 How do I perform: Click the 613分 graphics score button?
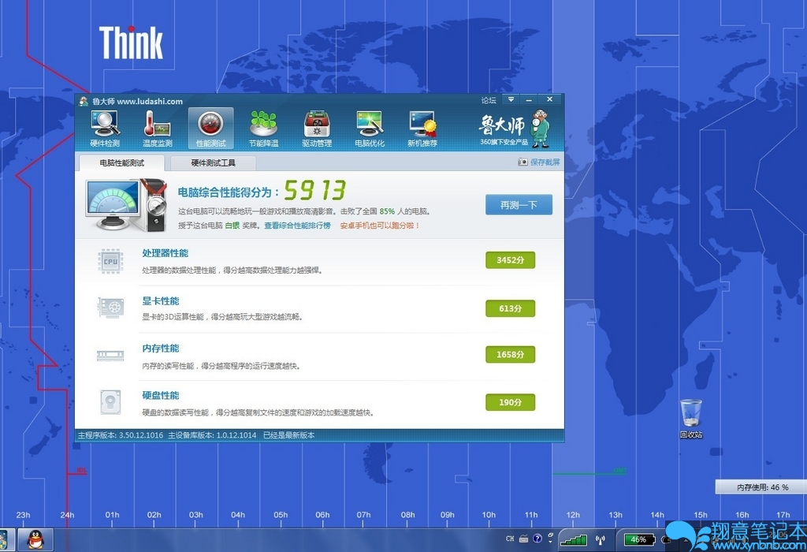pos(510,308)
